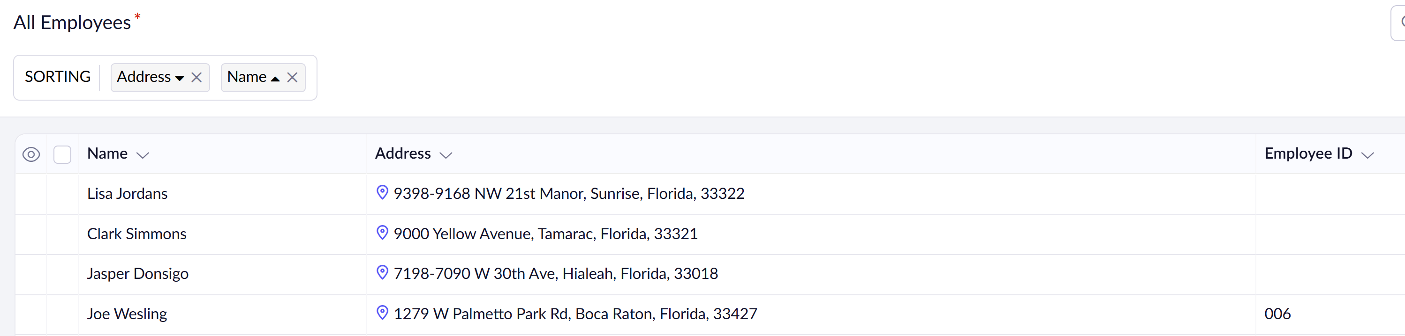This screenshot has width=1405, height=336.
Task: Open the Address column header dropdown
Action: [446, 155]
